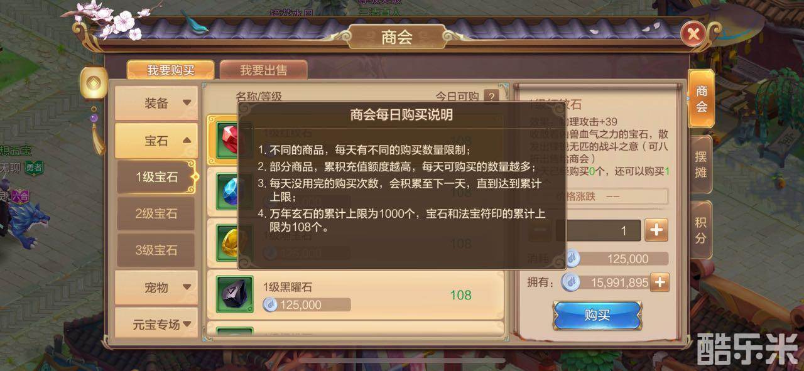This screenshot has height=371, width=804.
Task: Open the 摆摊 side tab
Action: coord(701,164)
